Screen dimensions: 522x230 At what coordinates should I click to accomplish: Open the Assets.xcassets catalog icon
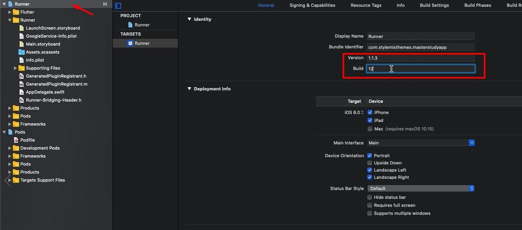[22, 52]
